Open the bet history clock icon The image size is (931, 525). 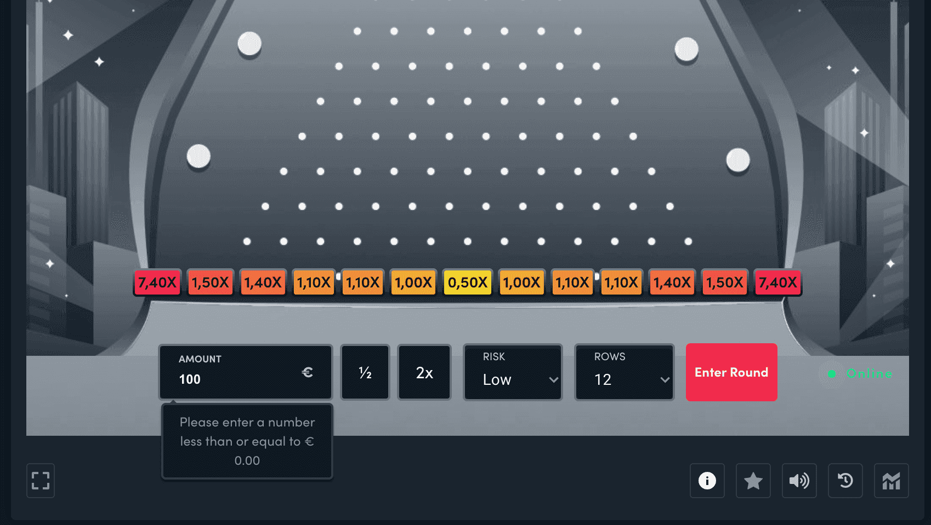click(845, 481)
